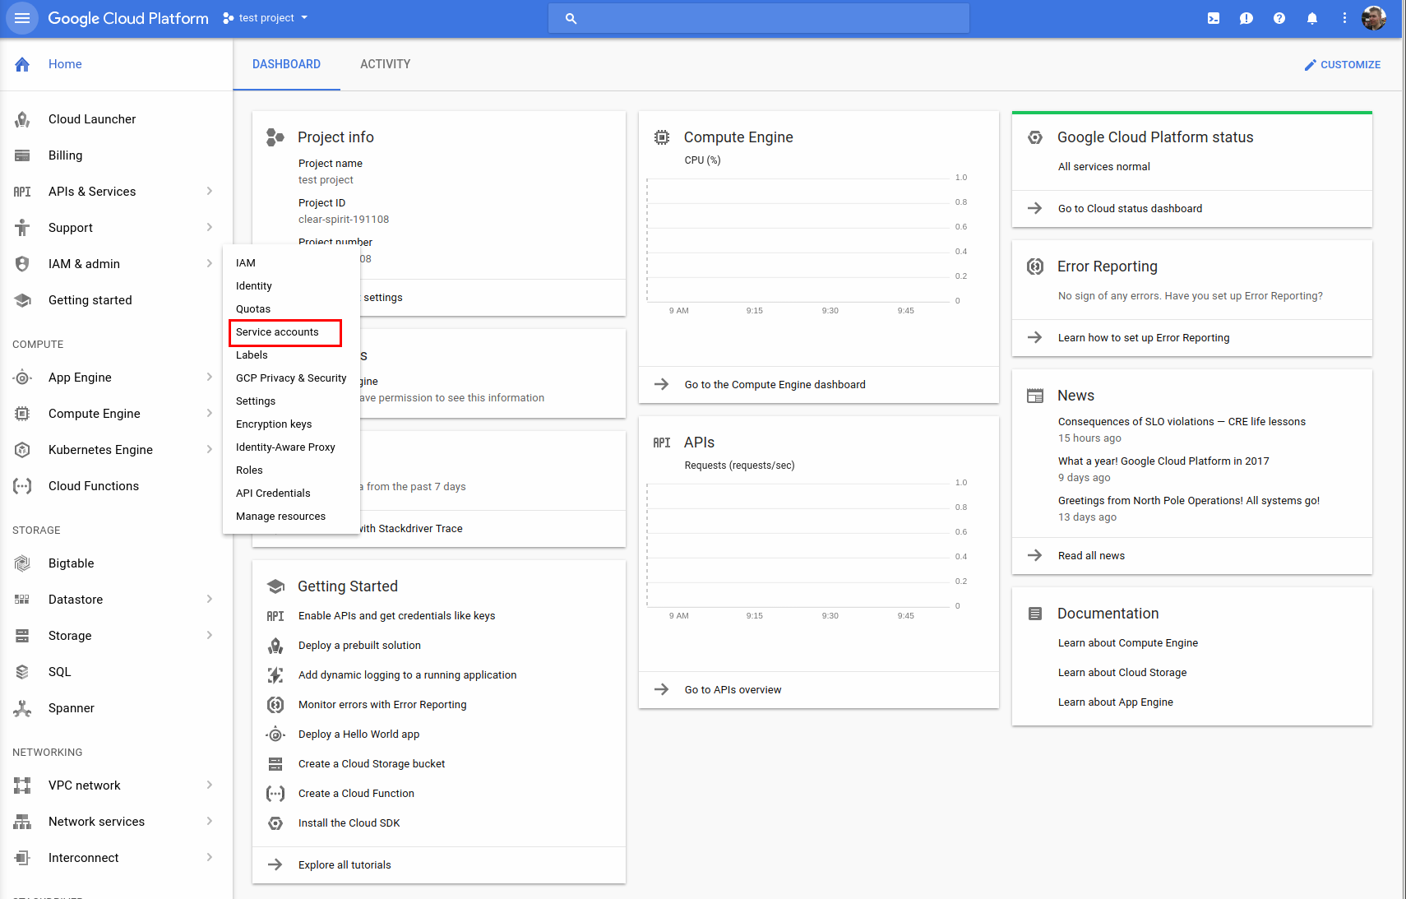
Task: Expand the Support submenu arrow
Action: click(210, 228)
